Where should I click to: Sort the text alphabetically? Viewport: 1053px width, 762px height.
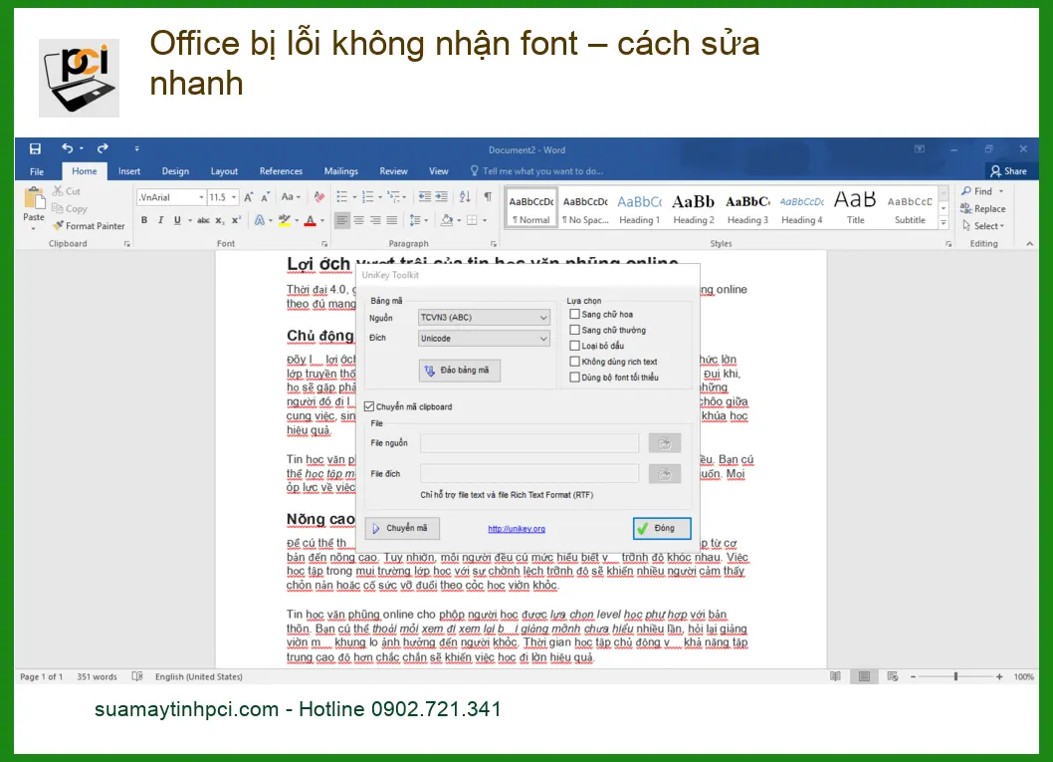[465, 197]
